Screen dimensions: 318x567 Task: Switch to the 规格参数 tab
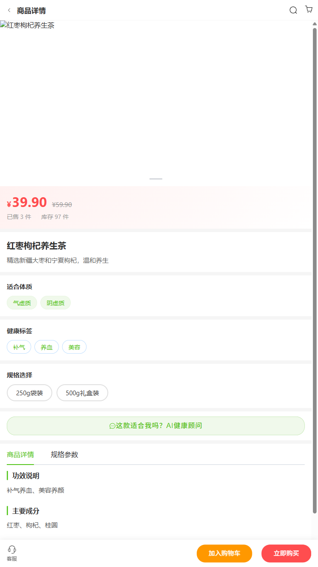[64, 454]
